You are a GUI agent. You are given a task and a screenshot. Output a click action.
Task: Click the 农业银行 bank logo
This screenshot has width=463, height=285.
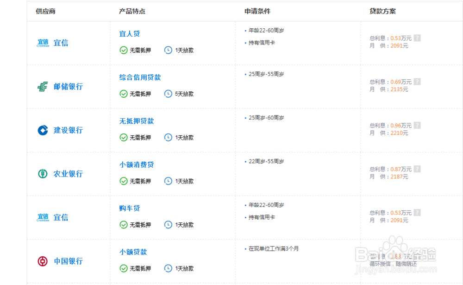pos(43,174)
